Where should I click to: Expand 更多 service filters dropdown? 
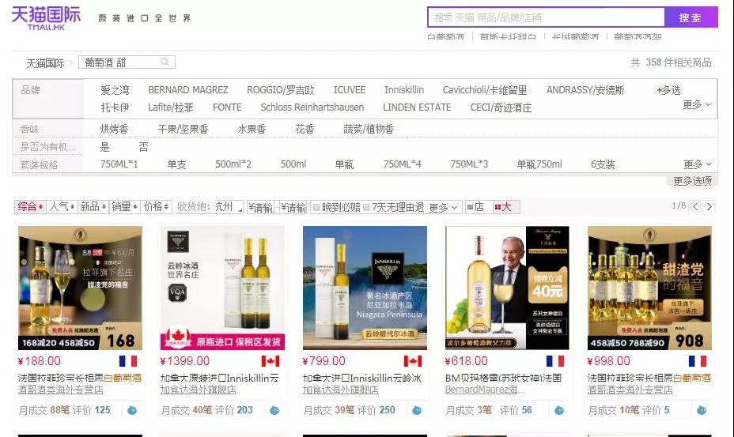443,207
